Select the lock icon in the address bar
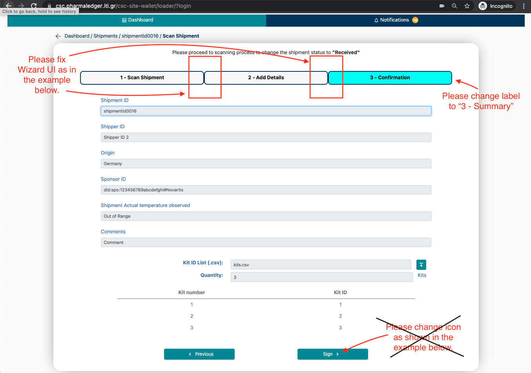The height and width of the screenshot is (373, 531). click(x=49, y=6)
